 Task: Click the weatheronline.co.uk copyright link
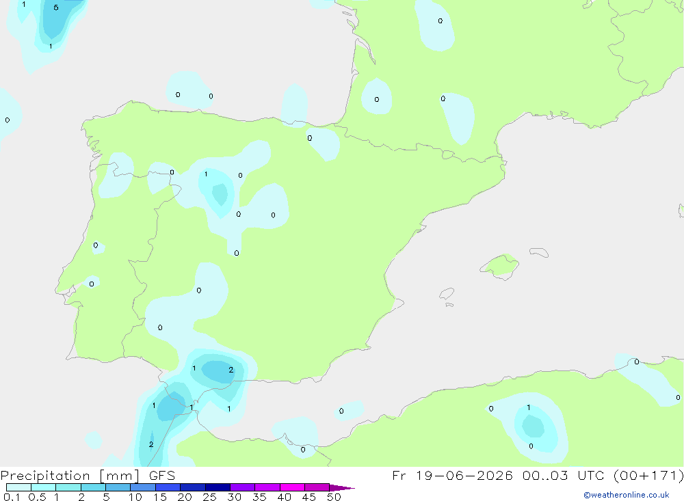(x=626, y=495)
